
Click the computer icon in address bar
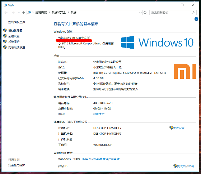(x=29, y=12)
